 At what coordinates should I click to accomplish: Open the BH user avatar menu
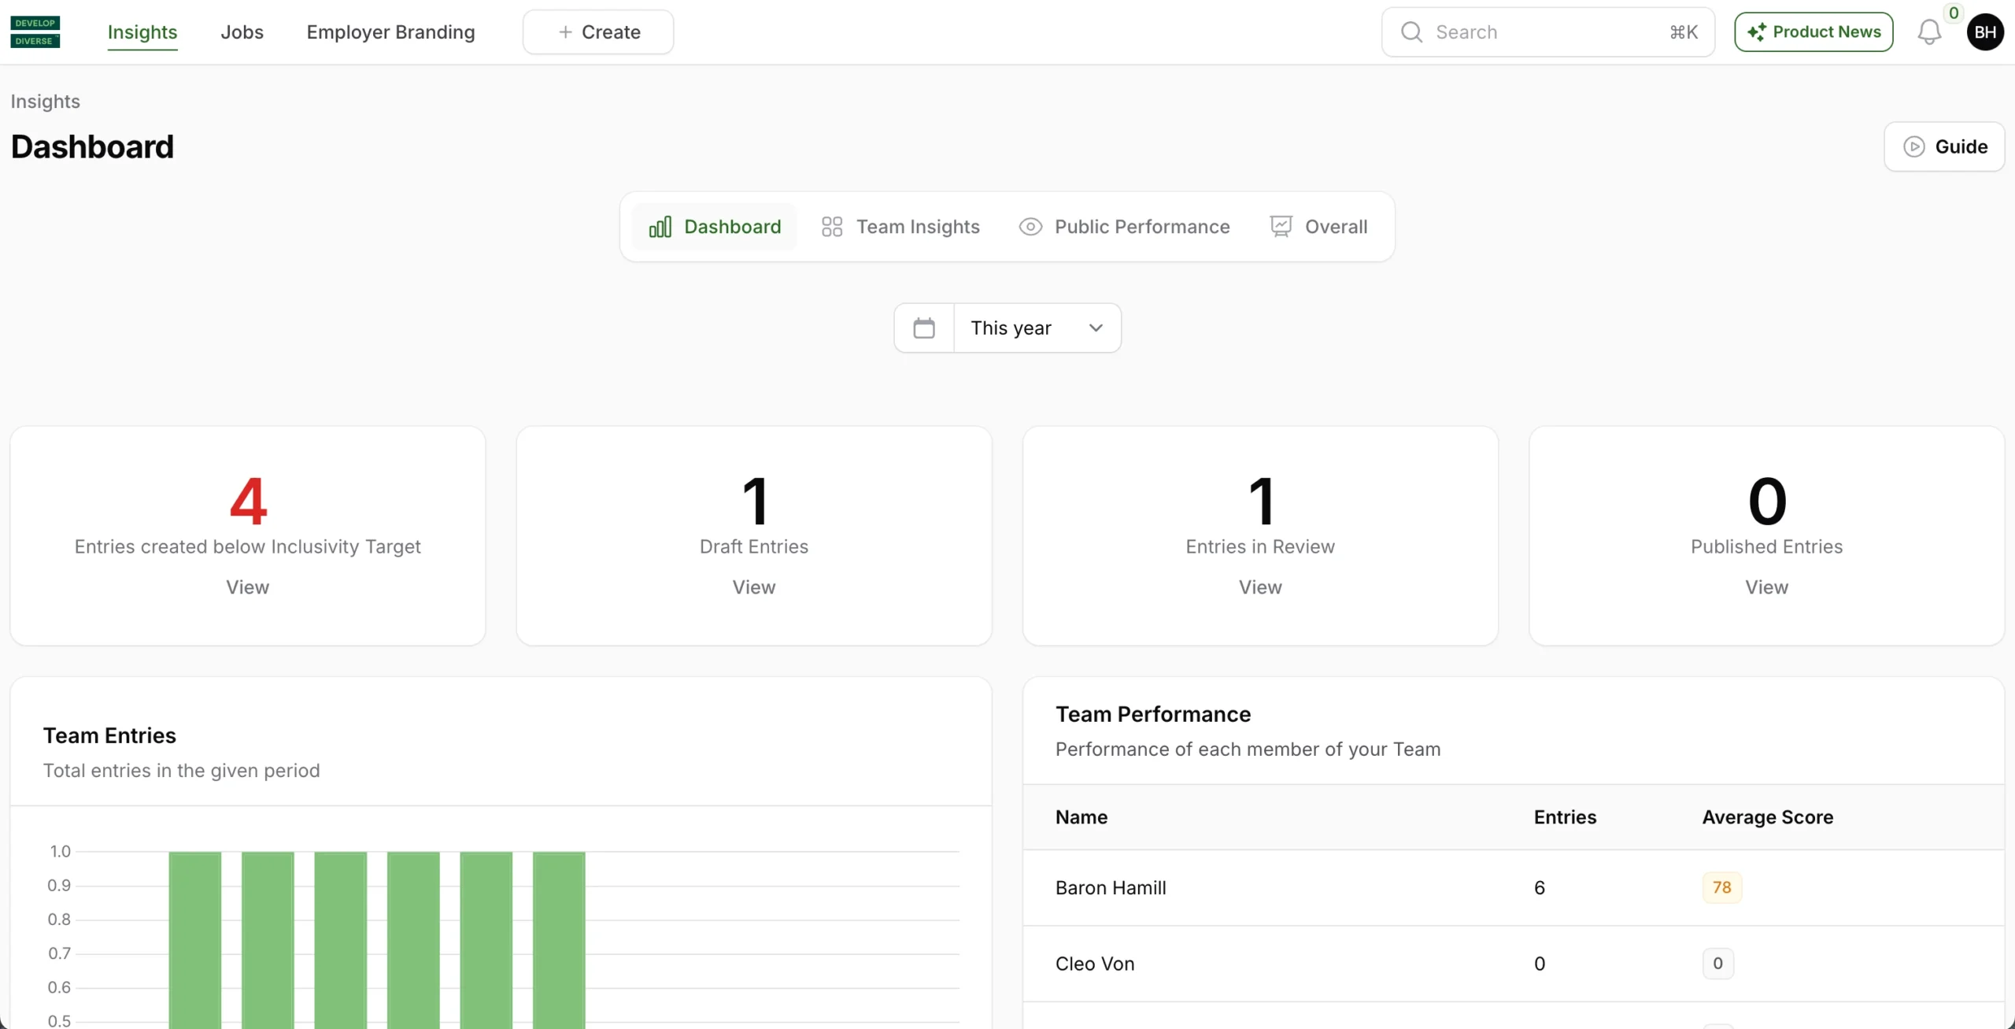[1984, 32]
